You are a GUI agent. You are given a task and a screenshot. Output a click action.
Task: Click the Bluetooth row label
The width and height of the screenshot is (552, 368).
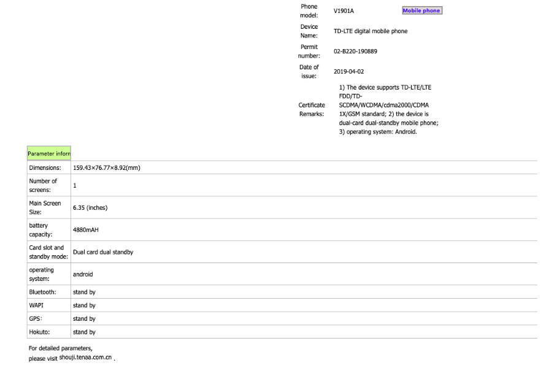[42, 292]
